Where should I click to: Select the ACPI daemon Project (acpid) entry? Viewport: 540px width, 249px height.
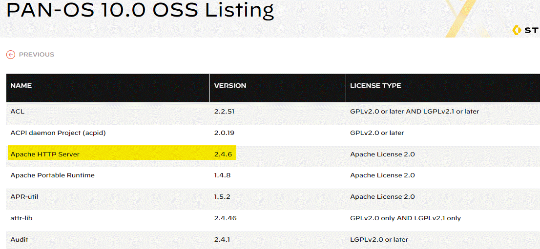(x=58, y=133)
